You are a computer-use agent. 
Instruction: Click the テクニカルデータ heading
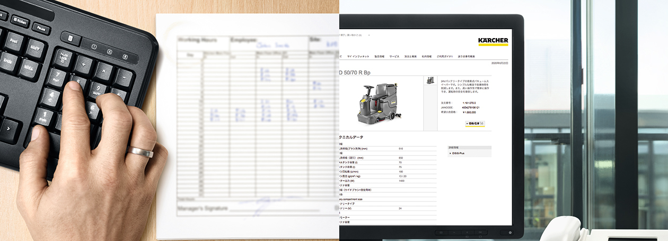click(x=351, y=137)
